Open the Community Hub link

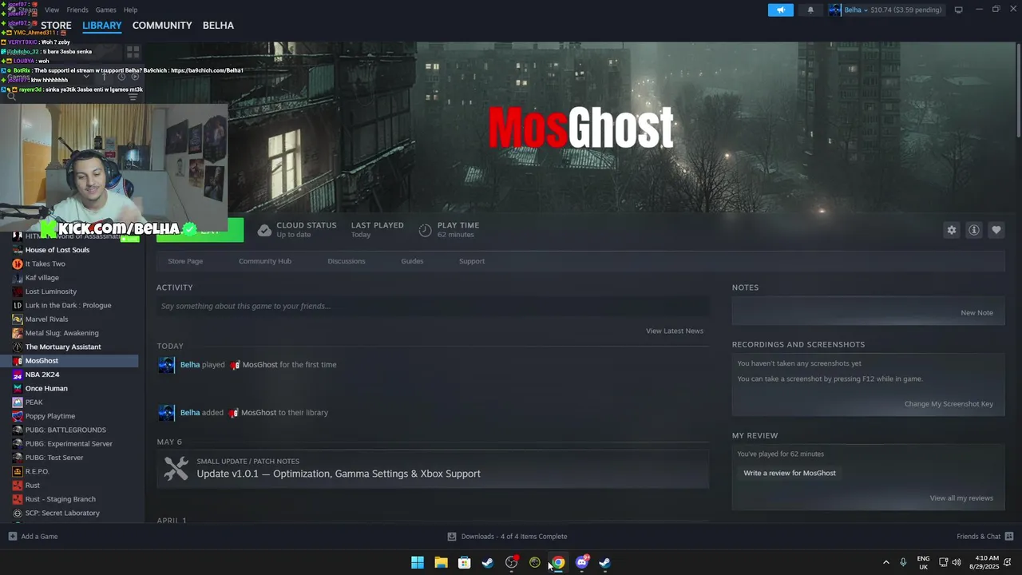point(265,261)
